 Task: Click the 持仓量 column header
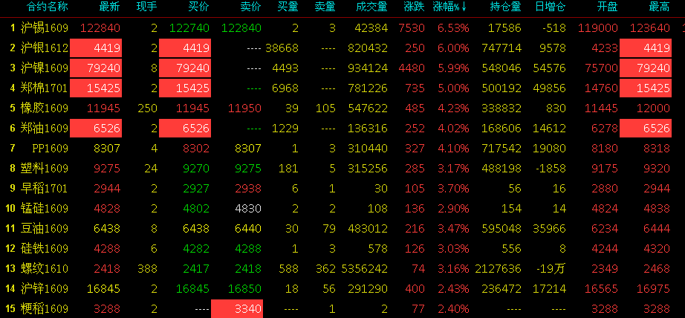[x=505, y=7]
